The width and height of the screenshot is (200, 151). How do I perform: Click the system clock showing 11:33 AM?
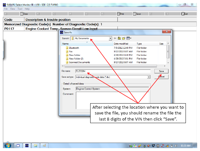tap(186, 146)
